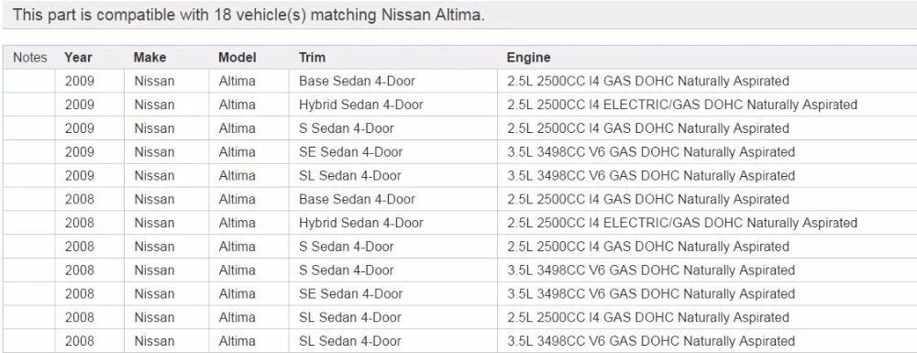Select the 2009 S Sedan 4-Door row
The image size is (917, 353).
click(459, 128)
